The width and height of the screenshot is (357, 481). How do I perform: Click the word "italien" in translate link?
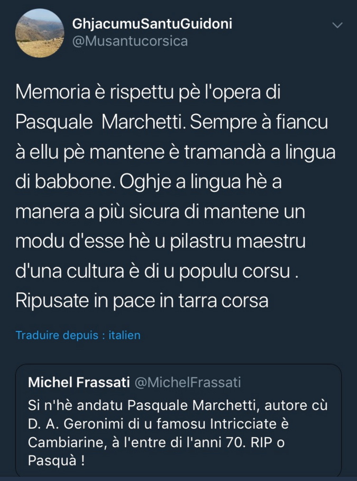(x=124, y=335)
